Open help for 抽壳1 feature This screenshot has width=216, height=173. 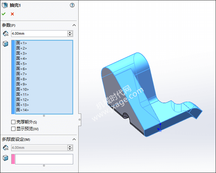pyautogui.click(x=72, y=5)
